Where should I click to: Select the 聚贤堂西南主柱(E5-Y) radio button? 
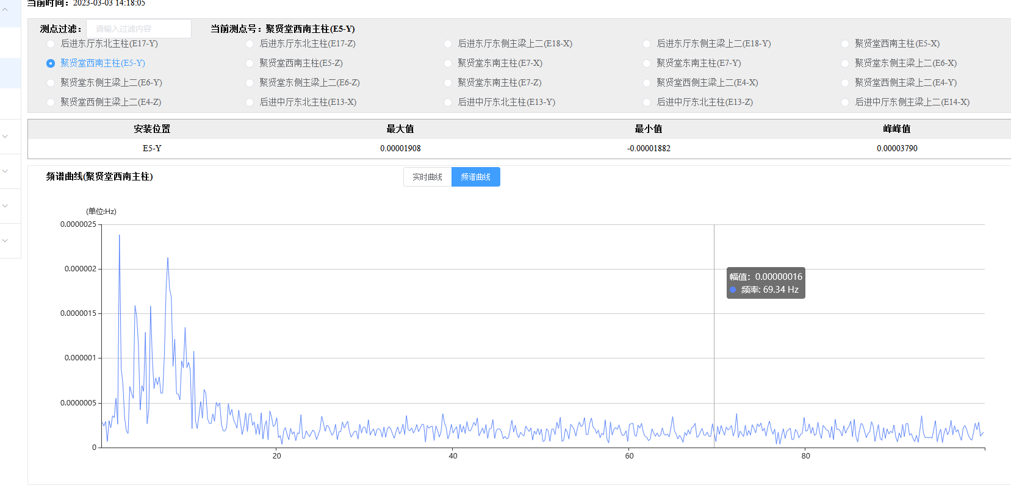point(51,63)
